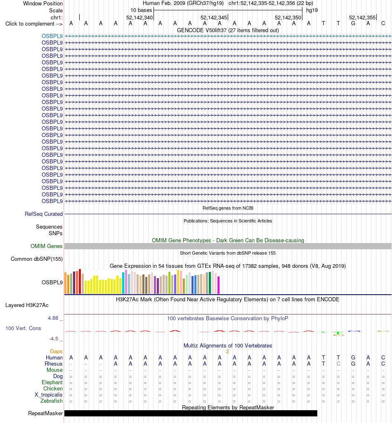Click the 'RefSeq genes from NCBI' title

click(x=228, y=208)
